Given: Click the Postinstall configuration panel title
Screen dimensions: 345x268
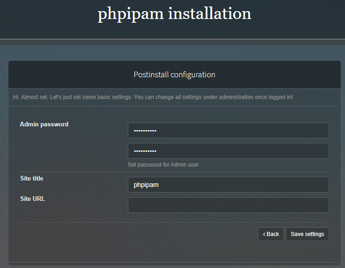Looking at the screenshot, I should click(174, 75).
